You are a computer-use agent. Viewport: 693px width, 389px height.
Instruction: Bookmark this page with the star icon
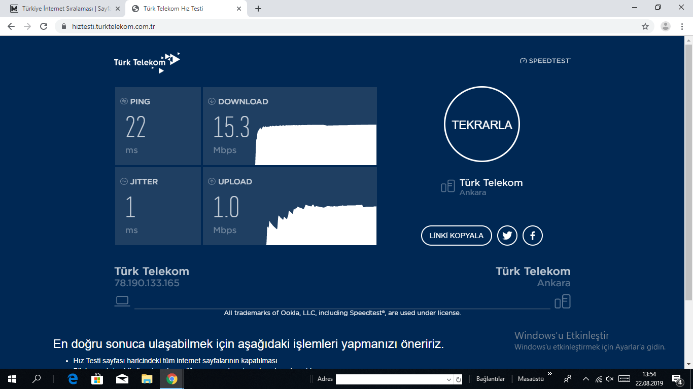[x=645, y=26]
